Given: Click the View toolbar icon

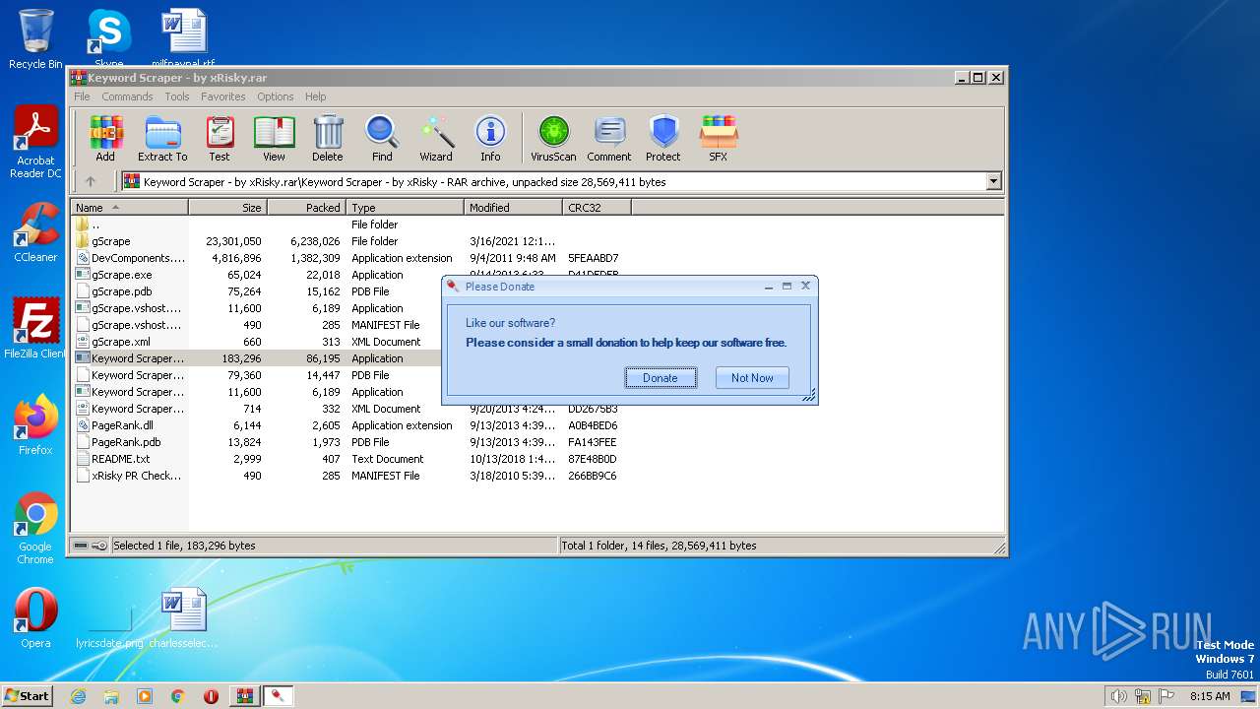Looking at the screenshot, I should 274,138.
